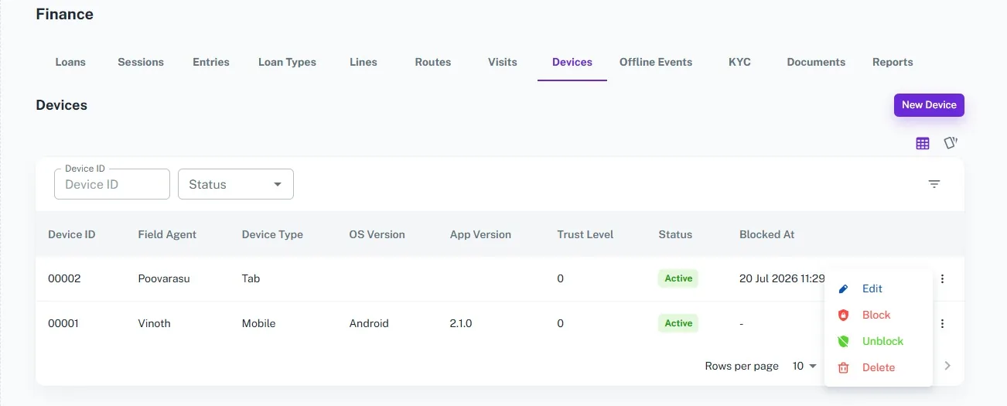Go to next page chevron

click(x=947, y=366)
